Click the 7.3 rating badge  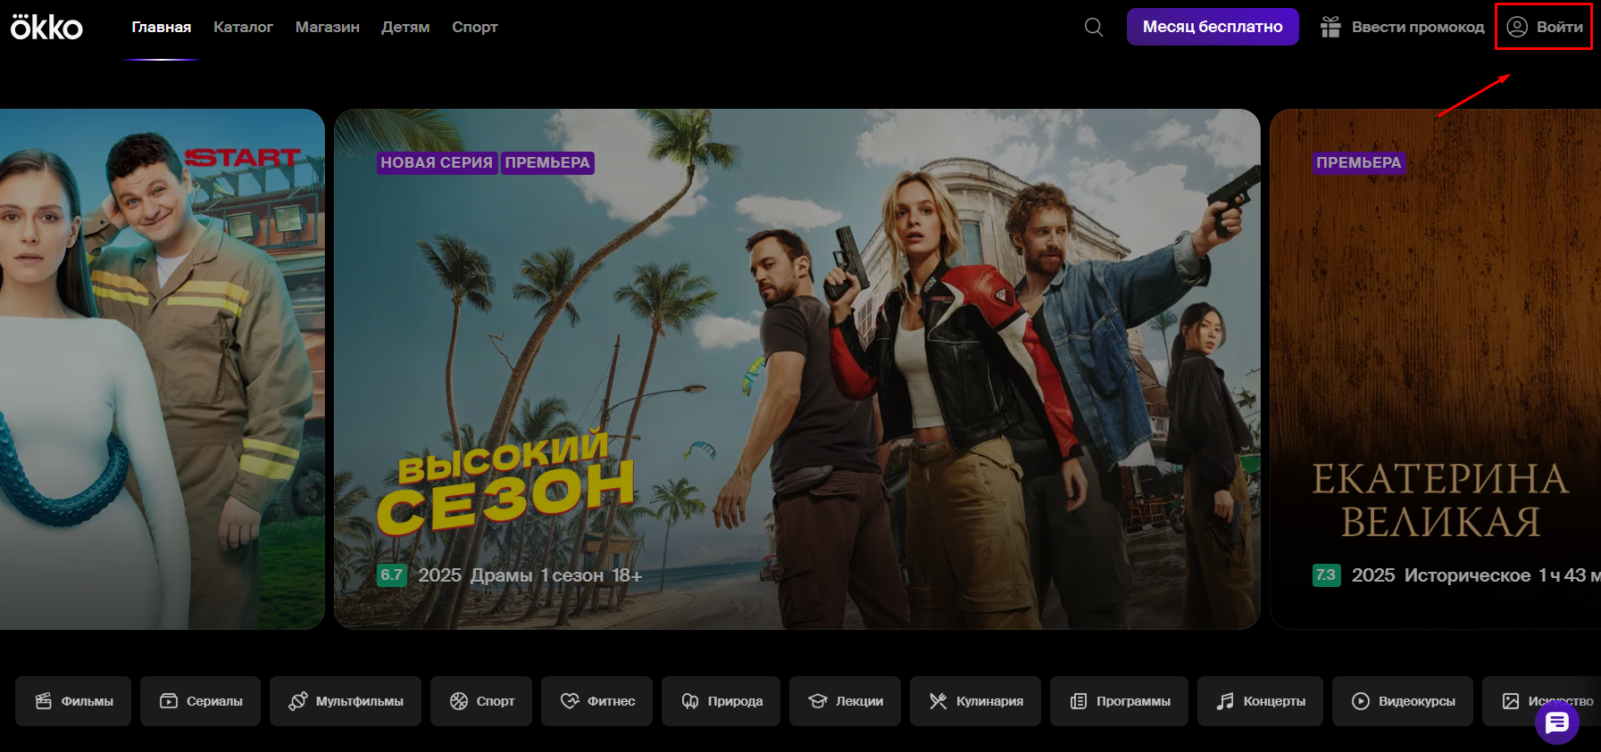coord(1326,575)
